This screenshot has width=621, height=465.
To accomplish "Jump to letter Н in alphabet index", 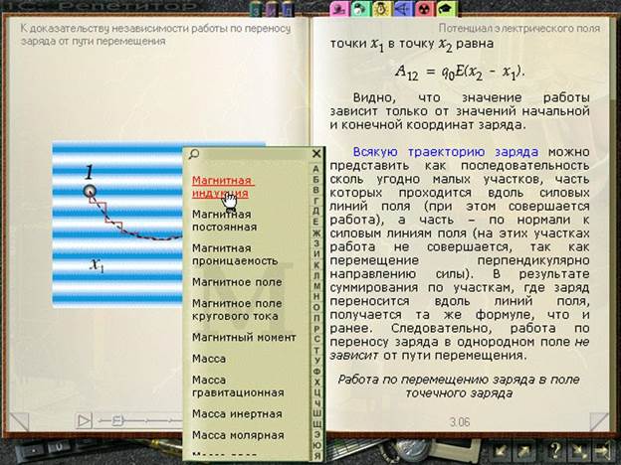I will (x=316, y=296).
